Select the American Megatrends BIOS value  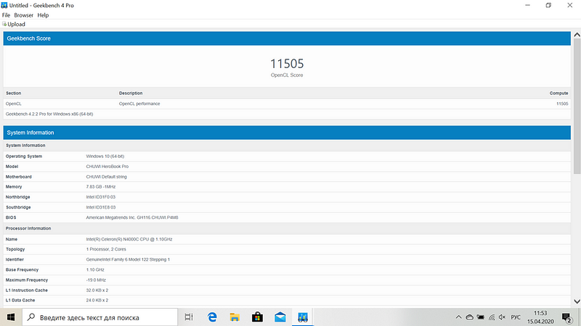pyautogui.click(x=132, y=218)
